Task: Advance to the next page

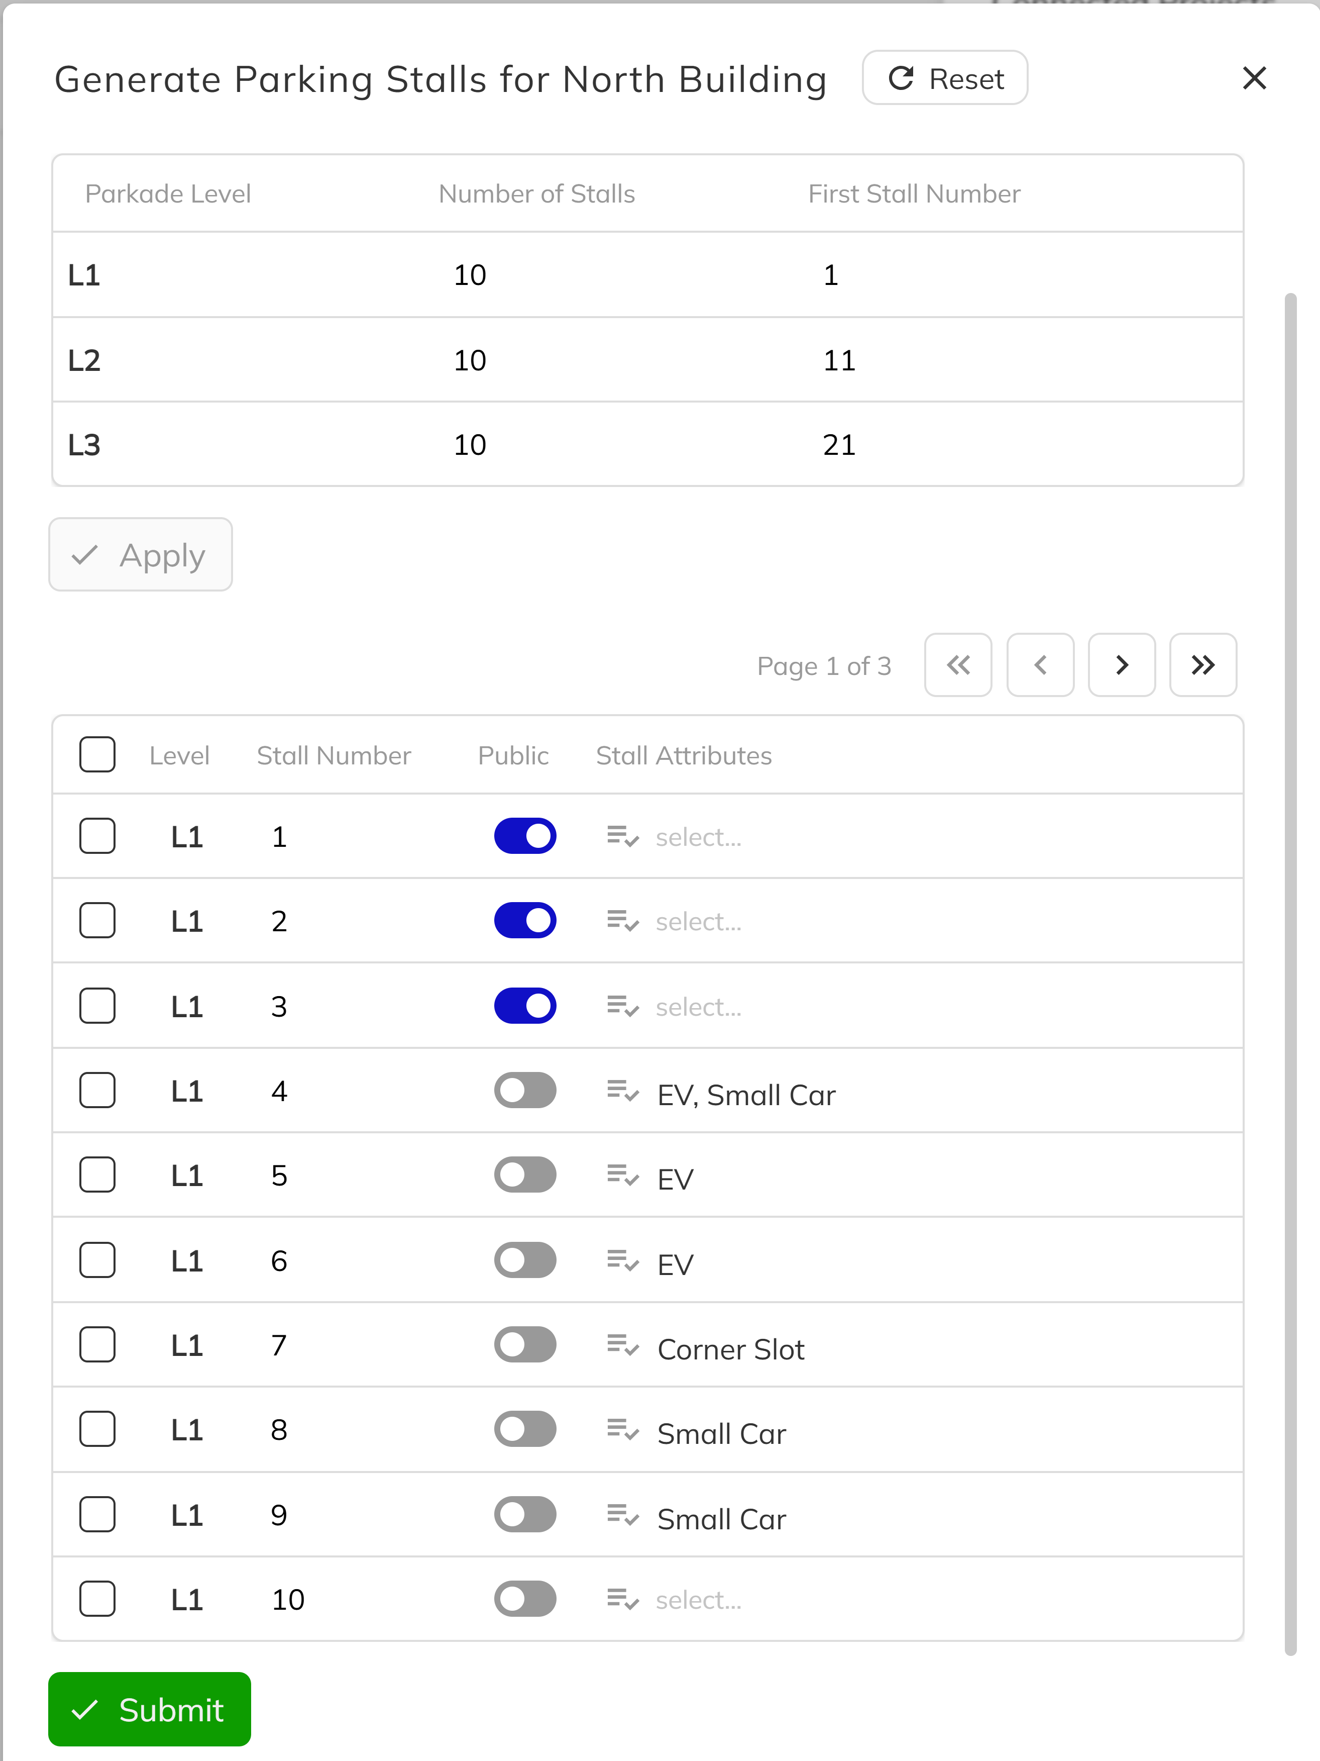Action: (x=1121, y=665)
